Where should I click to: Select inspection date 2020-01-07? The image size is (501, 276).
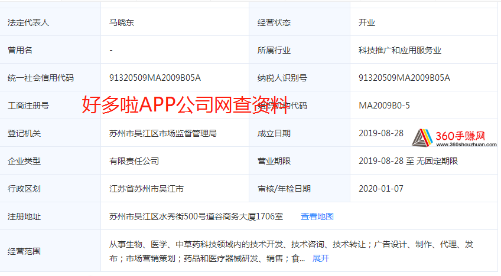(381, 189)
